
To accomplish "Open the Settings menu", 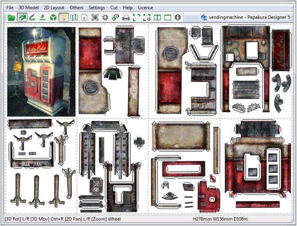I will click(97, 8).
